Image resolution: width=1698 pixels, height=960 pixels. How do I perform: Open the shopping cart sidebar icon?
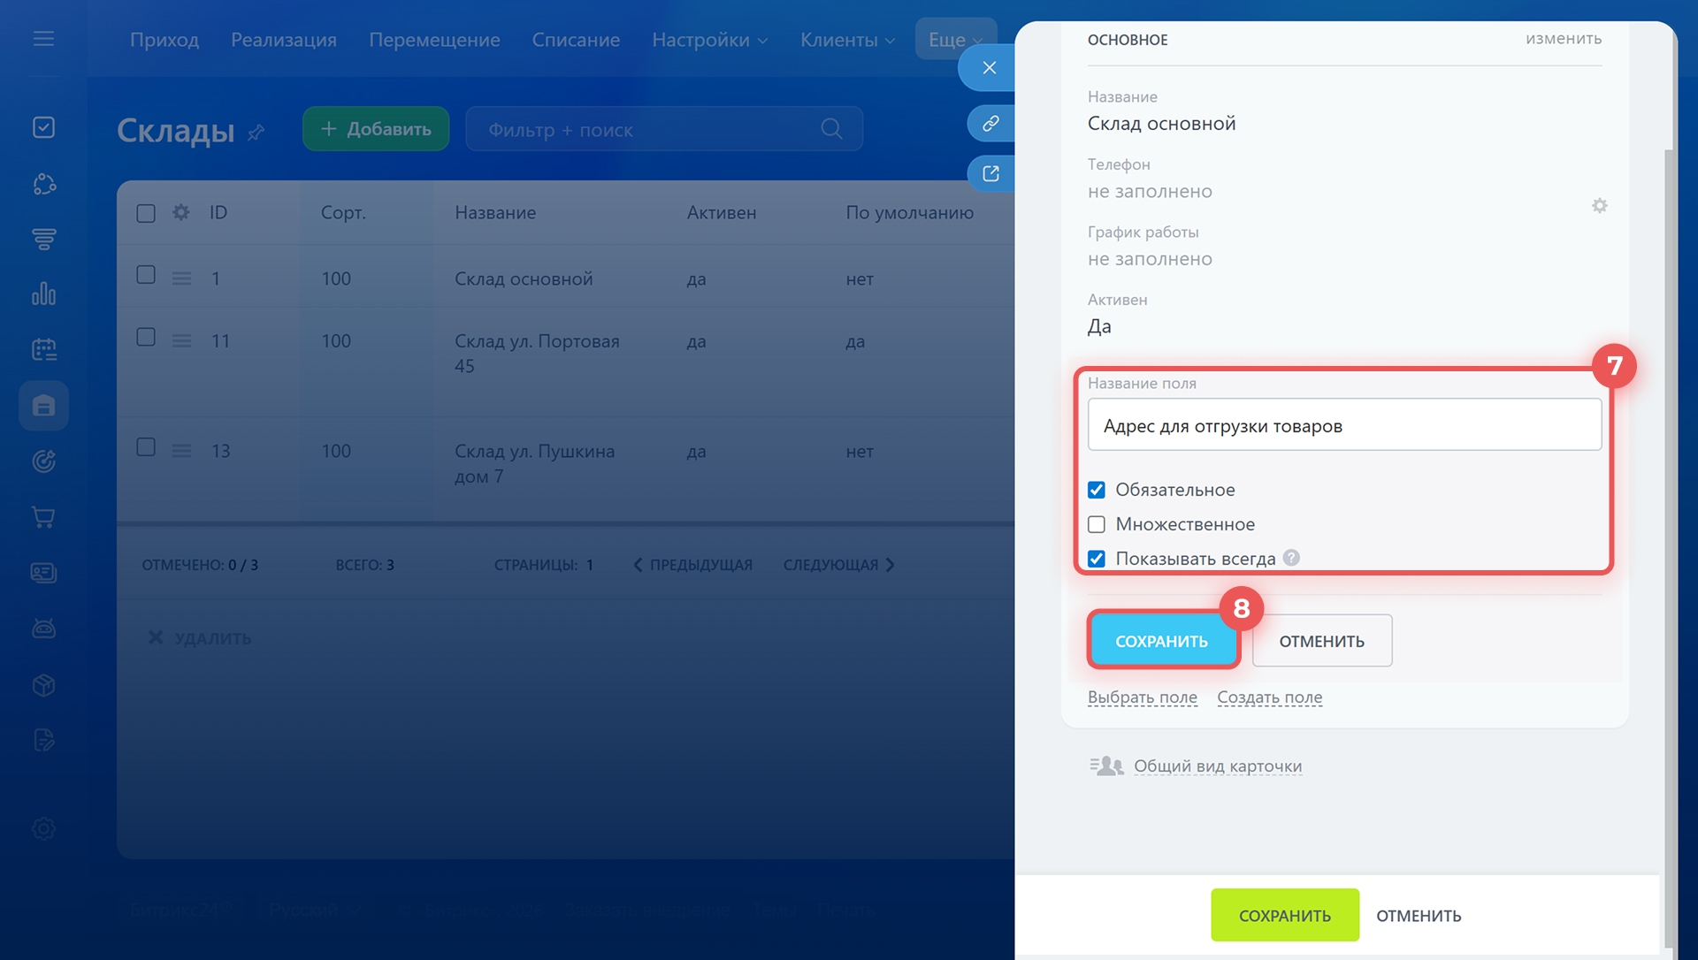click(43, 517)
